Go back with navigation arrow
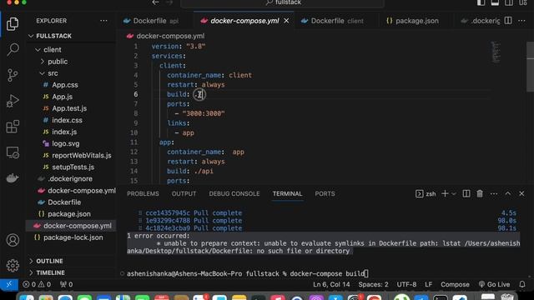534x300 pixels. pos(156,2)
